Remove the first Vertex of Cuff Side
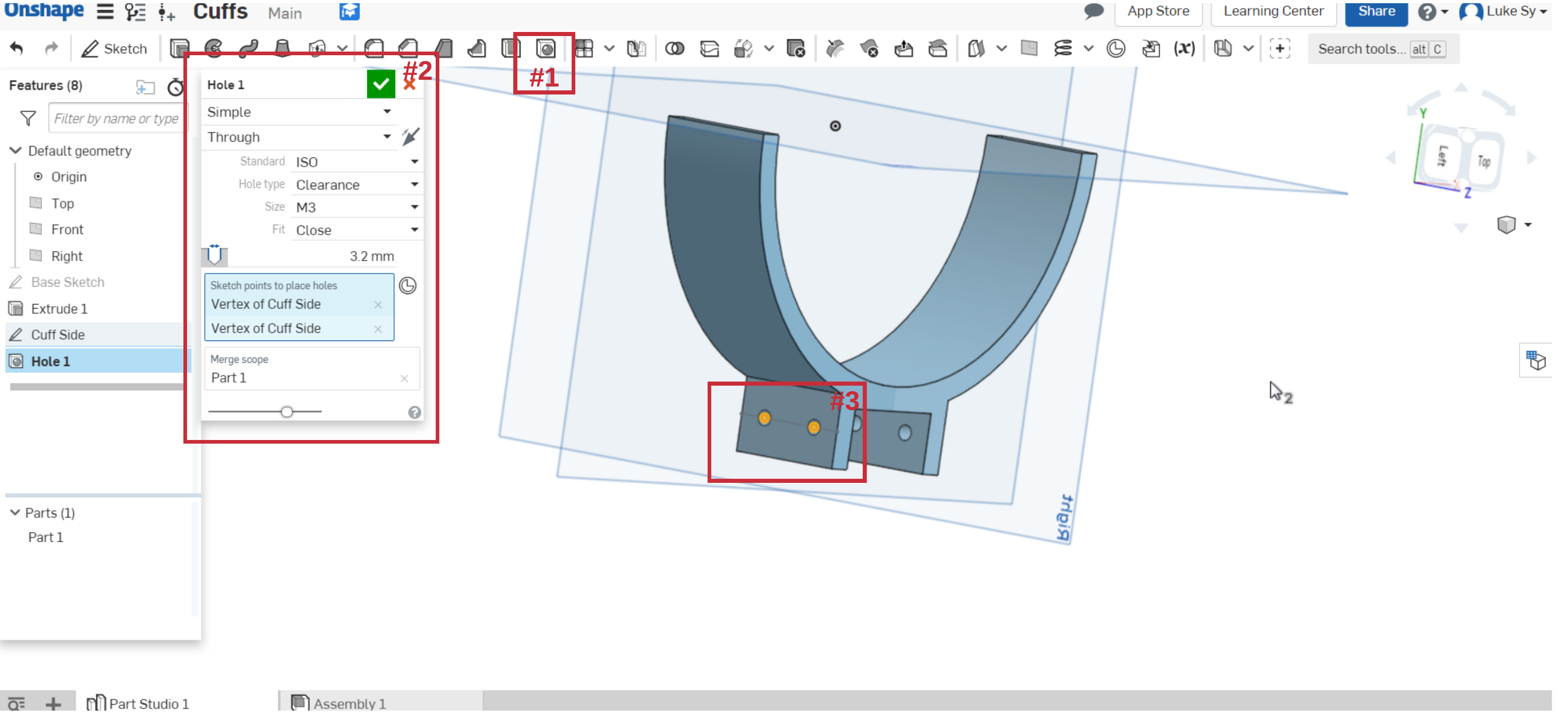Image resolution: width=1558 pixels, height=712 pixels. click(x=378, y=305)
